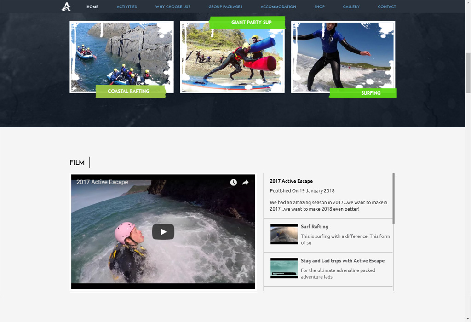Screen dimensions: 471x322
Task: Select Stag and Lad trips video title
Action: pyautogui.click(x=343, y=261)
